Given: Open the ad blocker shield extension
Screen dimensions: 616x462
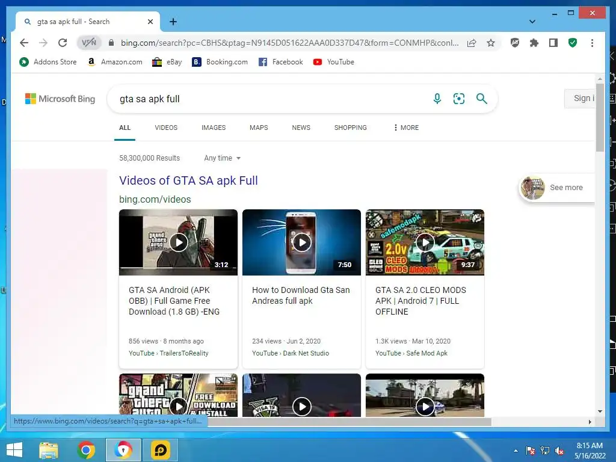Looking at the screenshot, I should pyautogui.click(x=515, y=43).
